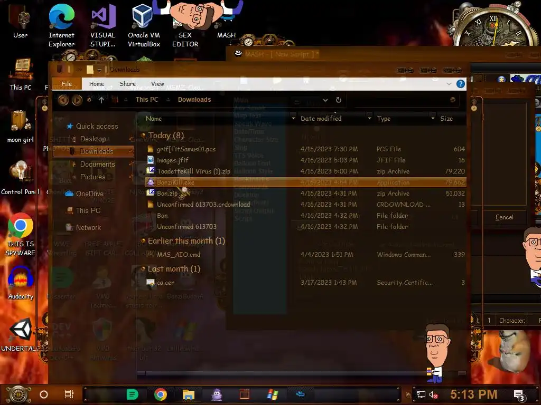Open the Type column filter dropdown
The image size is (541, 405).
433,118
